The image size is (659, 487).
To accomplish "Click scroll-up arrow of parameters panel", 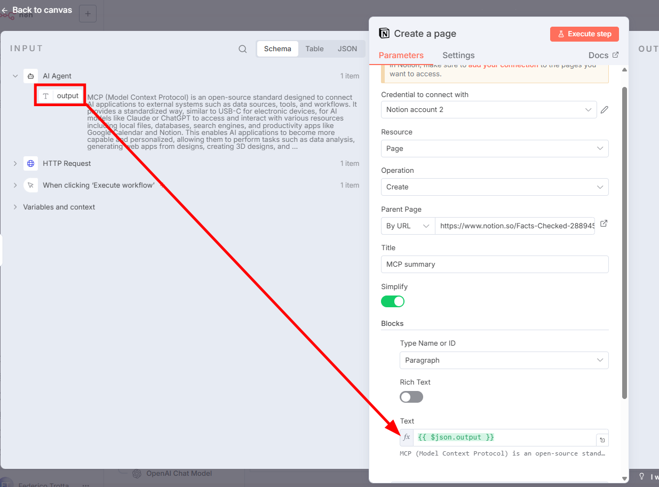I will pos(624,70).
